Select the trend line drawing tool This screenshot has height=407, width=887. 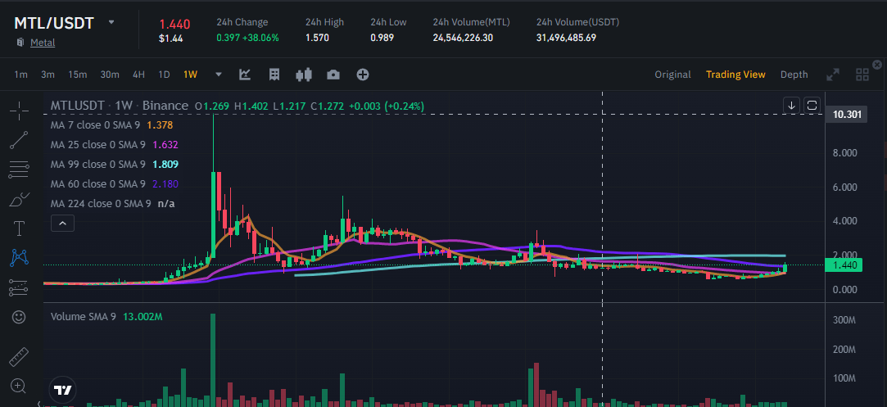pos(19,140)
